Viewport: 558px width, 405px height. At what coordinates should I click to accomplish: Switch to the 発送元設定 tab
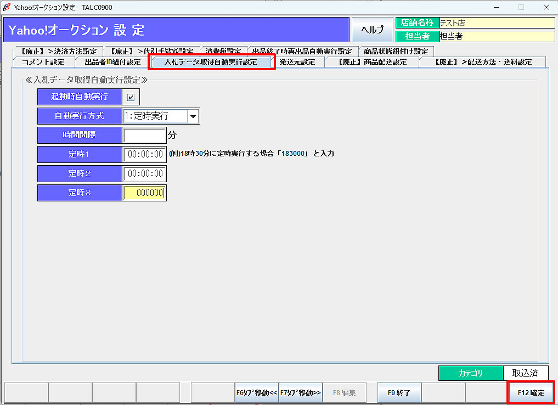(x=297, y=62)
